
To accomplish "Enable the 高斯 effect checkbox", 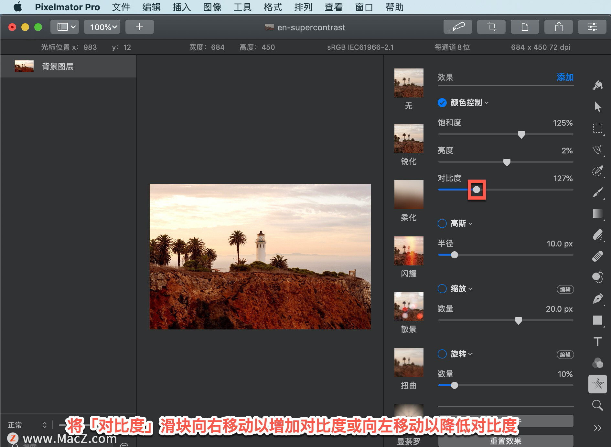I will point(442,224).
